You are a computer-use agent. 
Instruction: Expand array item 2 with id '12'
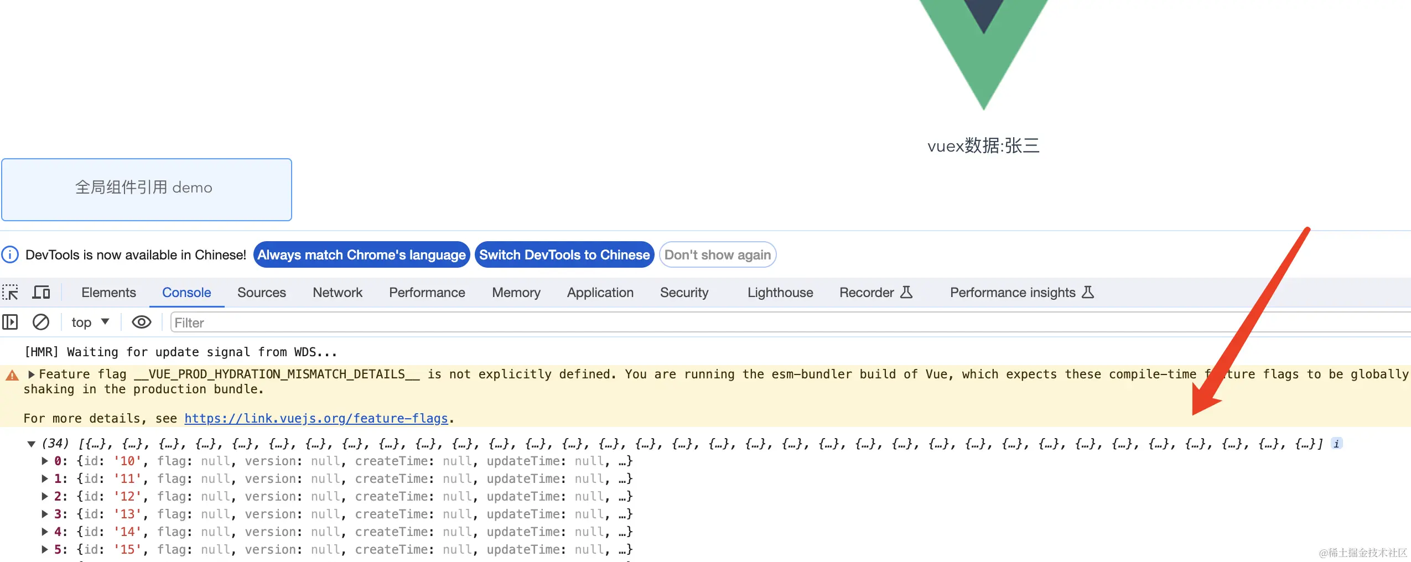45,496
